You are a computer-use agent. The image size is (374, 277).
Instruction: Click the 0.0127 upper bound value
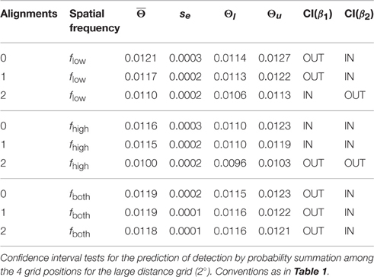click(274, 58)
